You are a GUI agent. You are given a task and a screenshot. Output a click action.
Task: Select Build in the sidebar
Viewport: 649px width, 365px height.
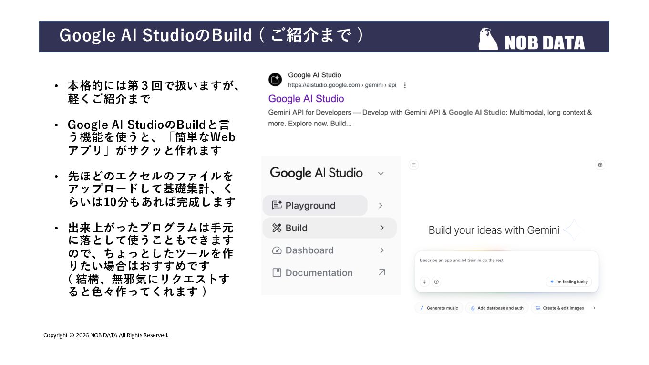point(330,228)
